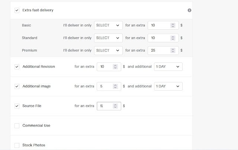Open Premium delivery time SELECT dropdown
Viewport: 238px width, 150px height.
[108, 50]
